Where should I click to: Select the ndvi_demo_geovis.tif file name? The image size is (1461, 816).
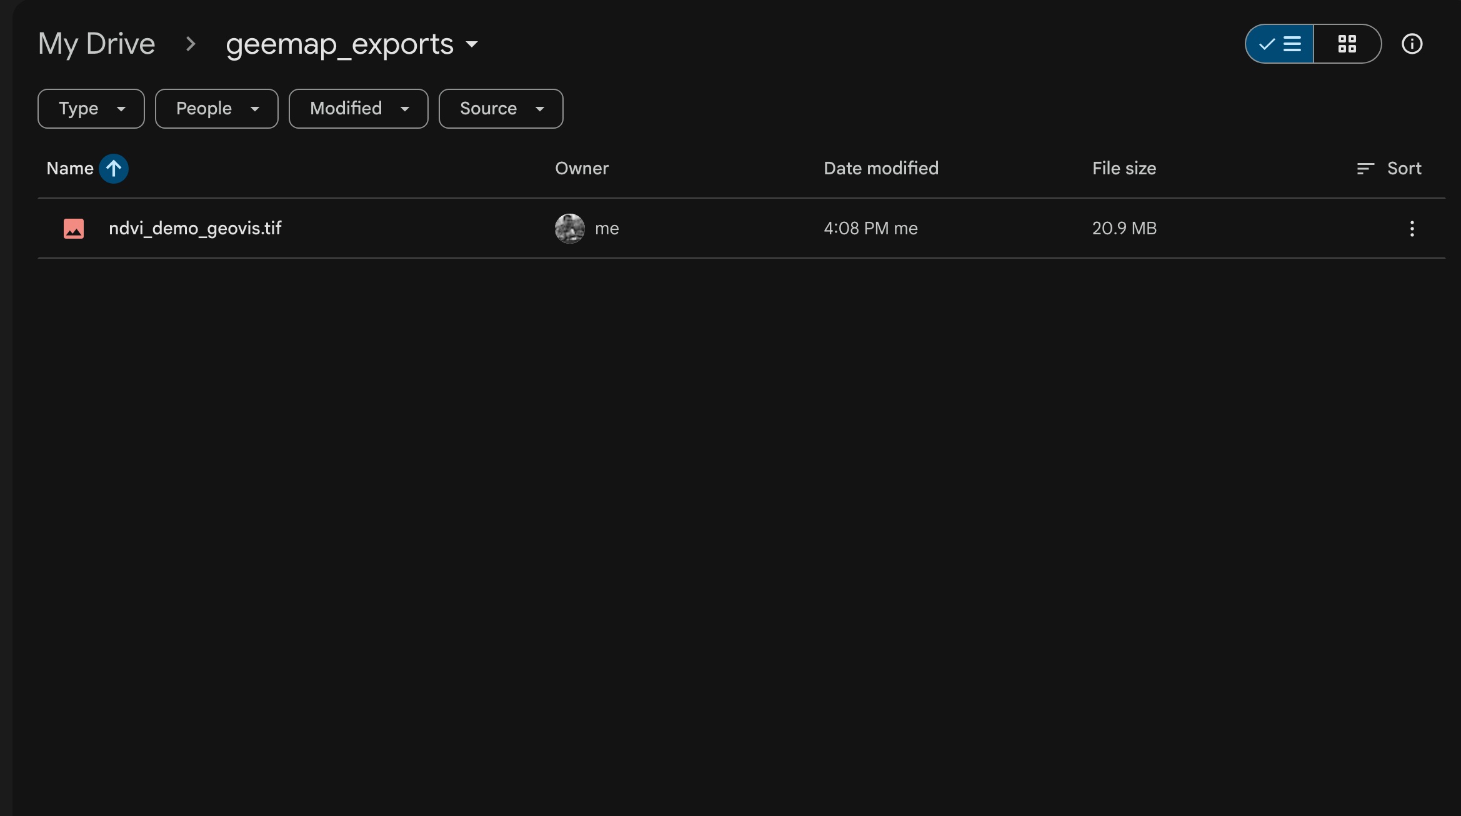pyautogui.click(x=195, y=229)
